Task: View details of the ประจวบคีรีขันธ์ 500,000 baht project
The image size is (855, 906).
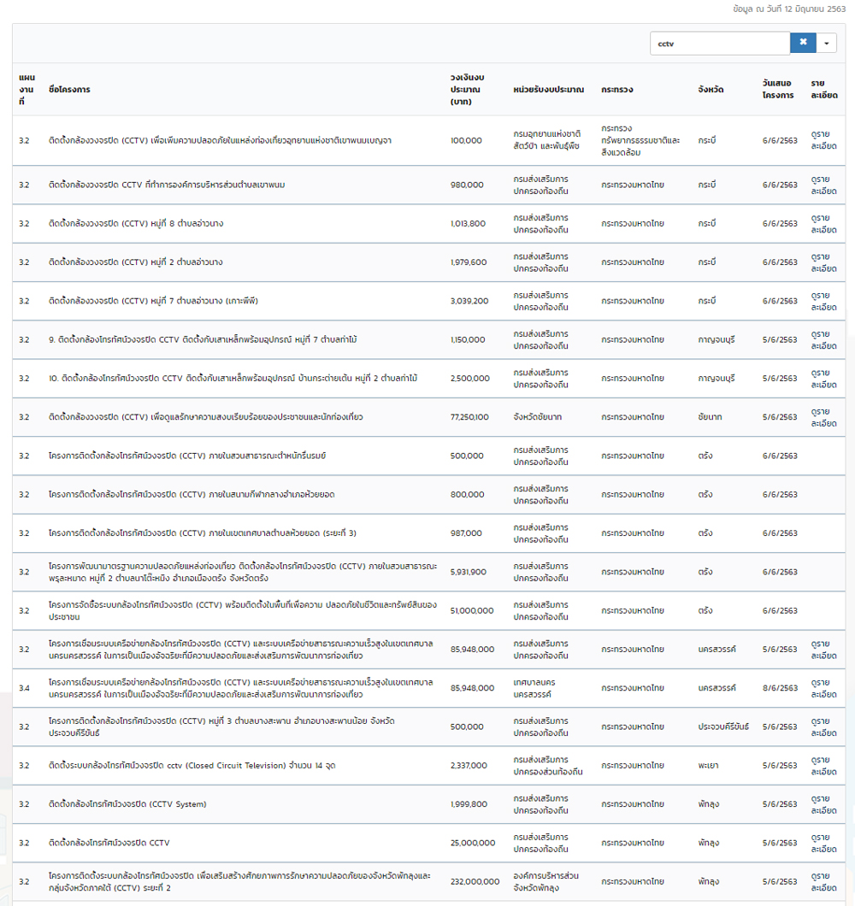Action: [x=824, y=727]
